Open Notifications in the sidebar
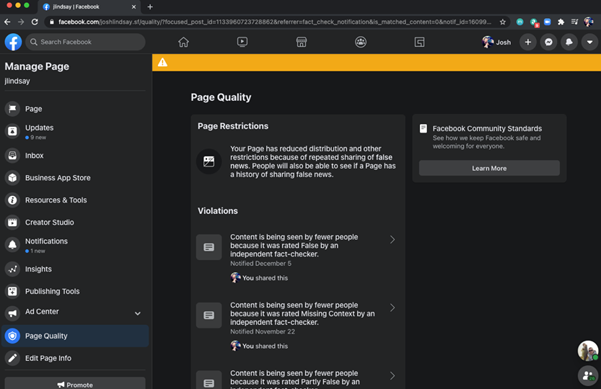Viewport: 601px width, 389px height. [x=75, y=245]
